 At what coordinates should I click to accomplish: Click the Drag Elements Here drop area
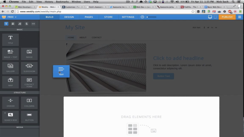click(141, 117)
